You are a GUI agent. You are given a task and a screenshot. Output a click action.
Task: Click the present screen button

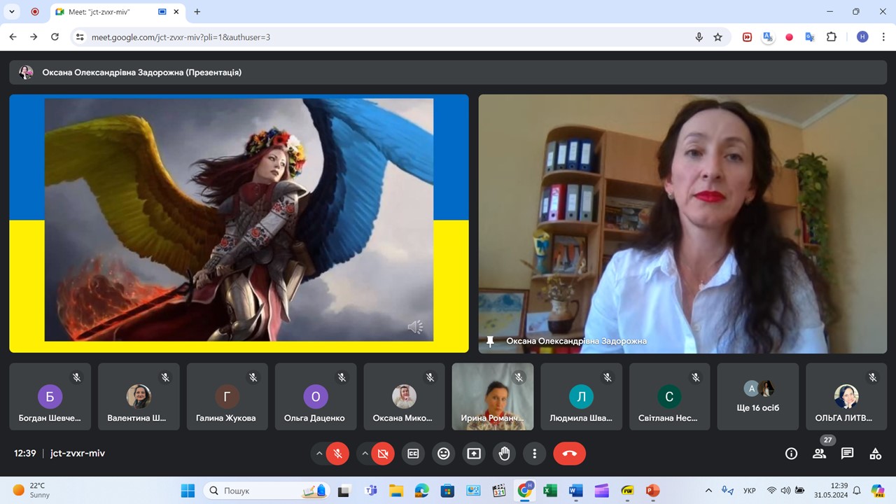pyautogui.click(x=474, y=454)
